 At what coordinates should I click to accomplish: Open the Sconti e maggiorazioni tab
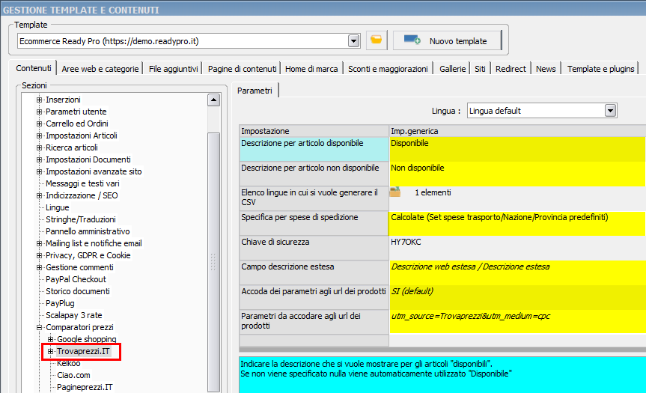pyautogui.click(x=388, y=69)
